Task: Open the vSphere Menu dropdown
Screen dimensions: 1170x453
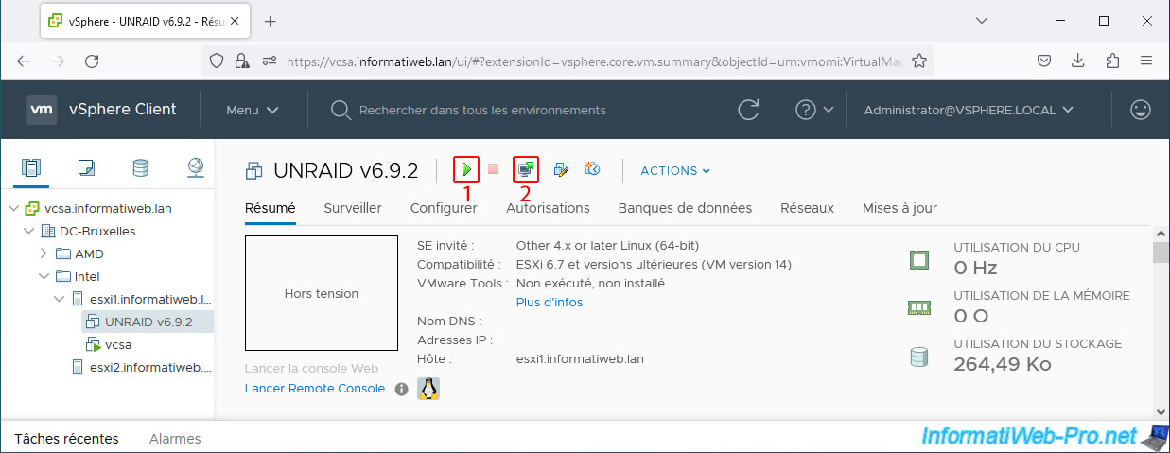Action: [x=252, y=110]
